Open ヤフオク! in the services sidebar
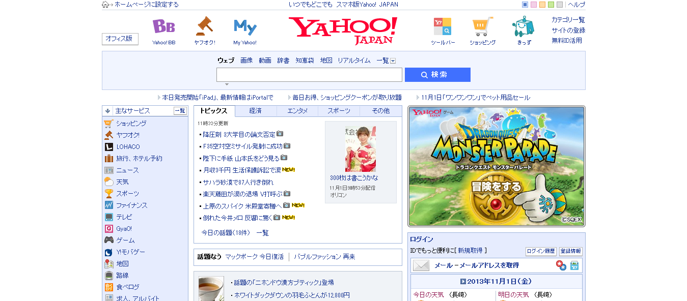The image size is (687, 301). click(x=127, y=135)
